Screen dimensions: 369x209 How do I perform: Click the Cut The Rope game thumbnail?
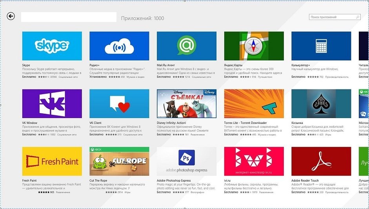[119, 161]
